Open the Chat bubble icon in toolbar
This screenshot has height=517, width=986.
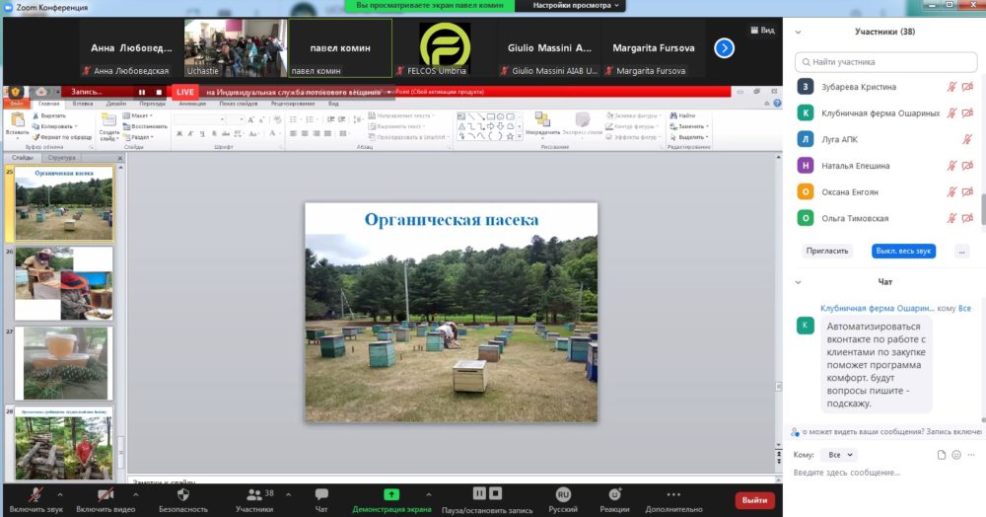(321, 494)
